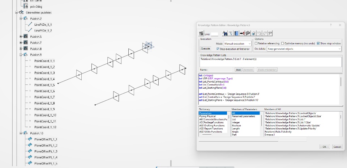Select Angle in Members of Parameters
347x168 pixels.
point(235,132)
